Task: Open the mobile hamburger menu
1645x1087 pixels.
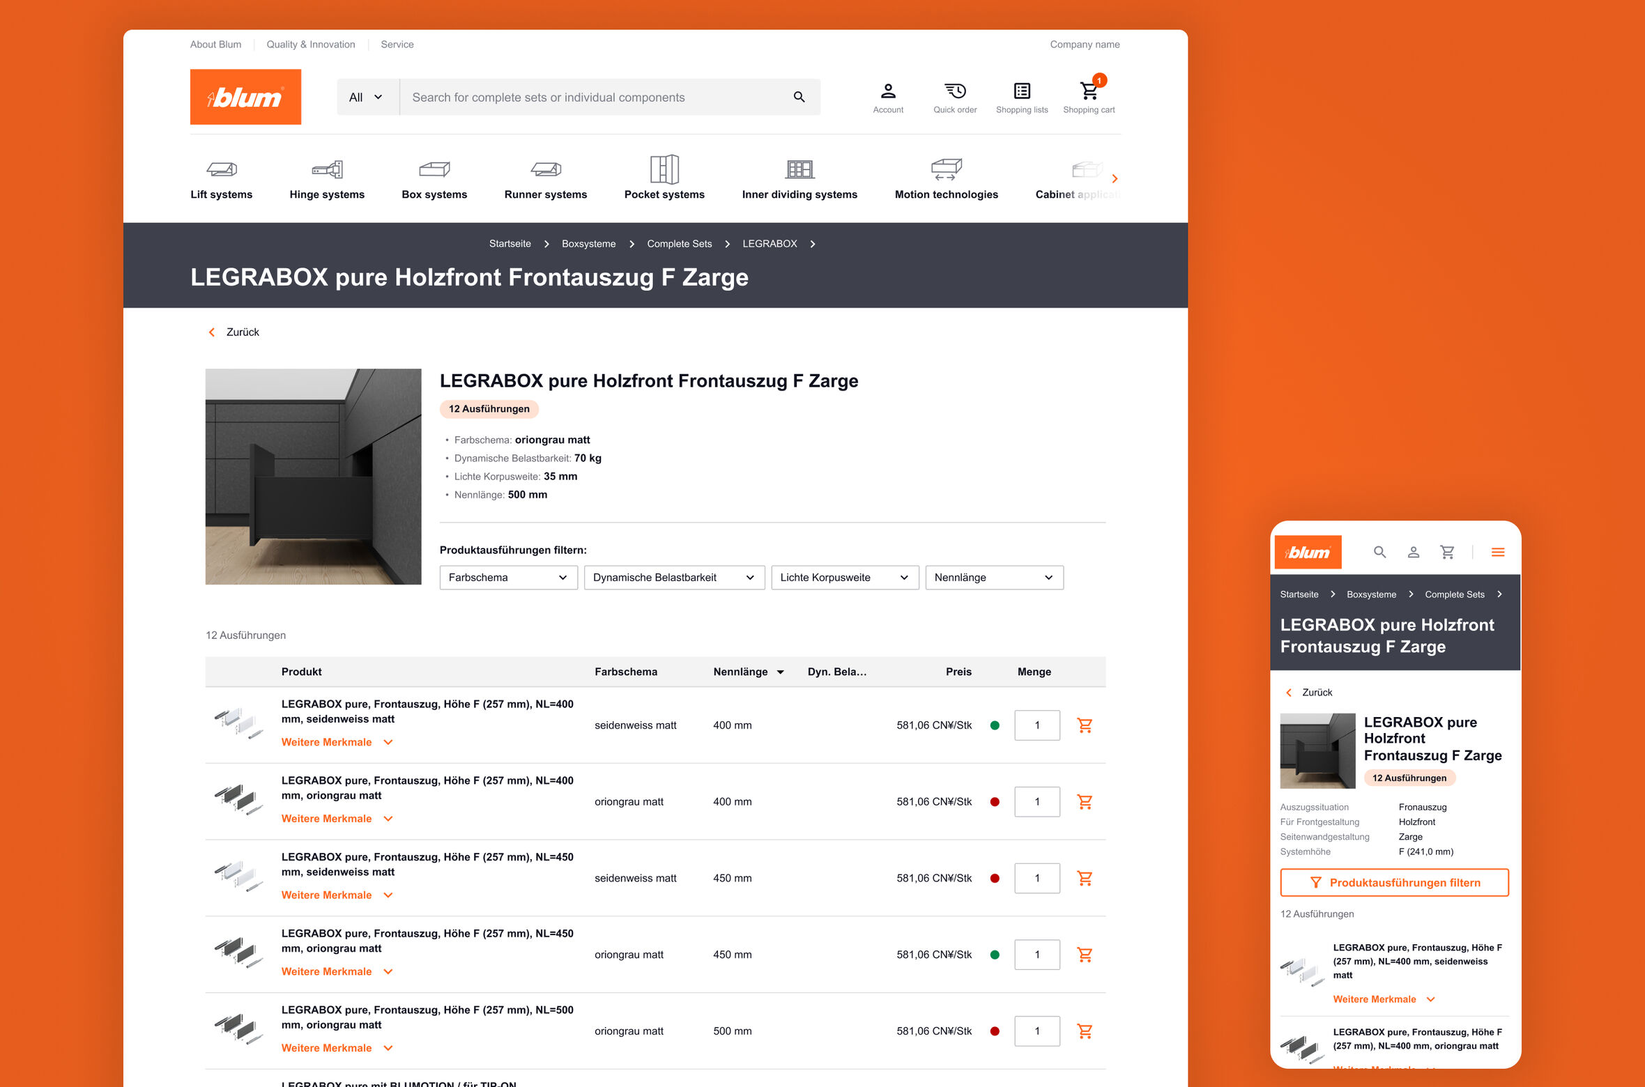Action: click(x=1497, y=552)
